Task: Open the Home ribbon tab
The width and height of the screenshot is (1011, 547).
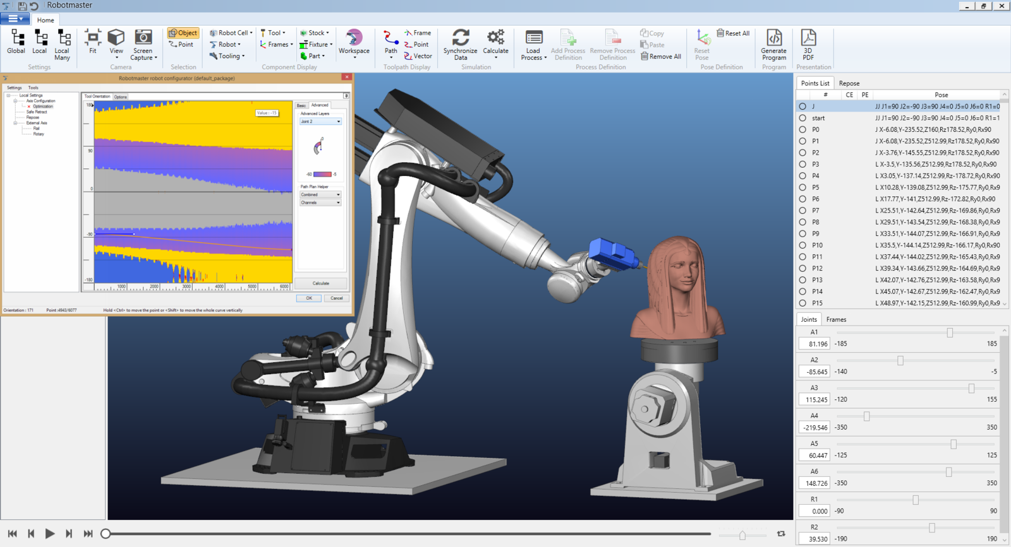Action: point(45,20)
